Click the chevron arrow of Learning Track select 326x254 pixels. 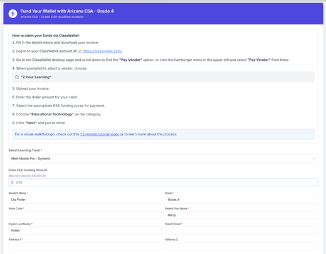pos(313,159)
